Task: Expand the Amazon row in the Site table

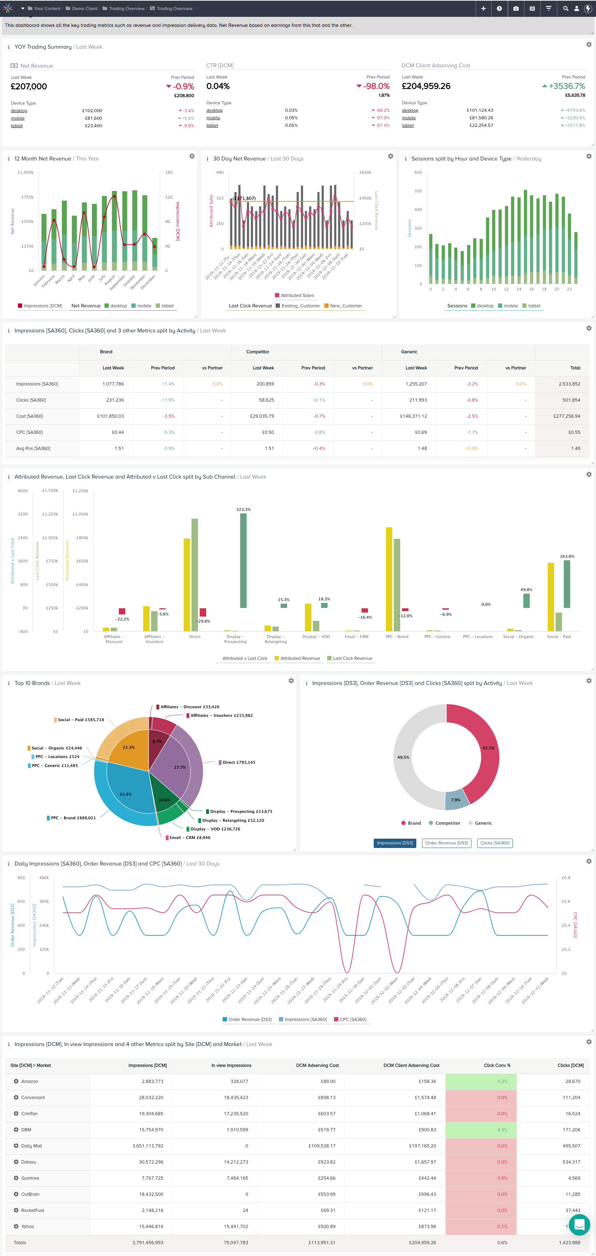Action: pos(16,1081)
